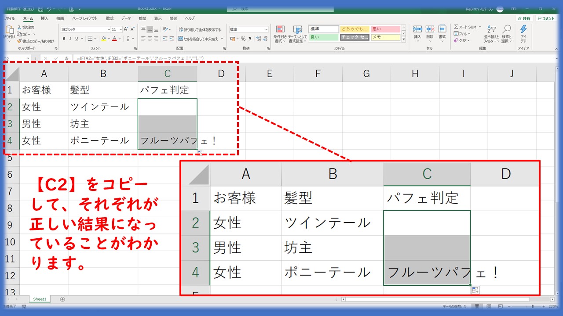The width and height of the screenshot is (563, 316).
Task: Toggle the AutoSave (自動保存) switch
Action: click(x=28, y=9)
